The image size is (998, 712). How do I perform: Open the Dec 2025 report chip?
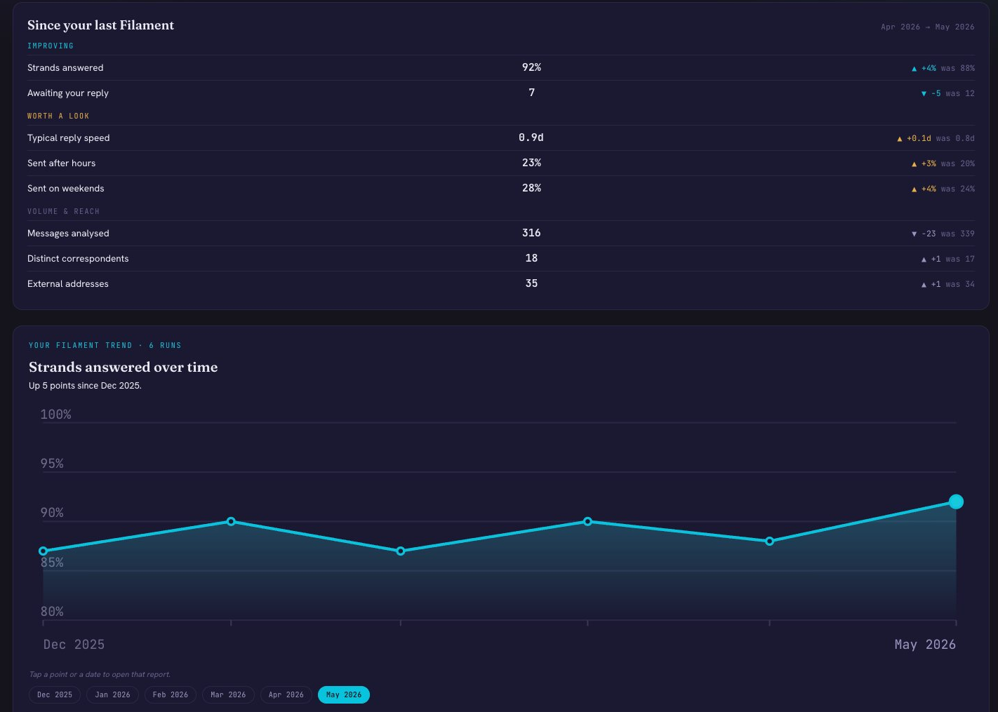(55, 694)
